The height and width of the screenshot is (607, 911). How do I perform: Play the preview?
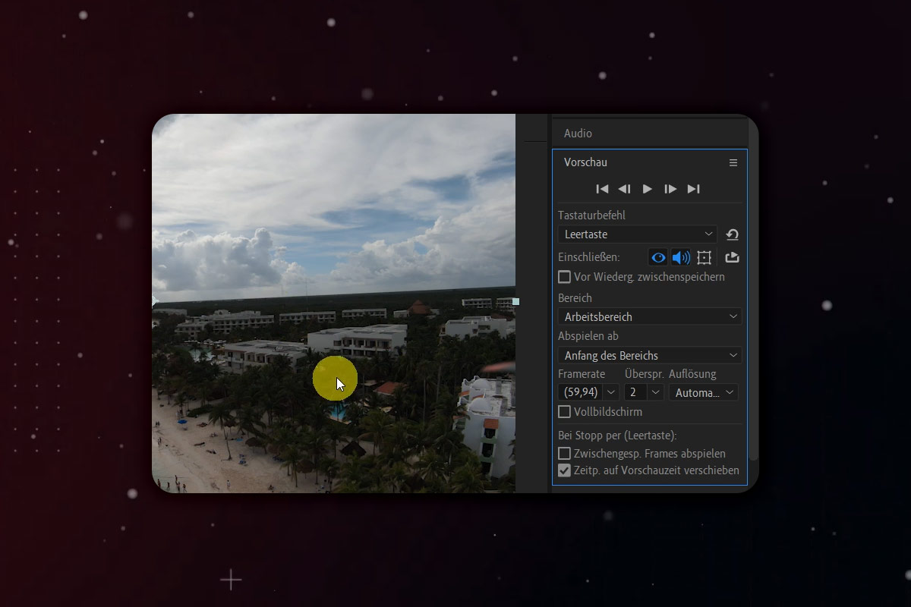(x=648, y=189)
